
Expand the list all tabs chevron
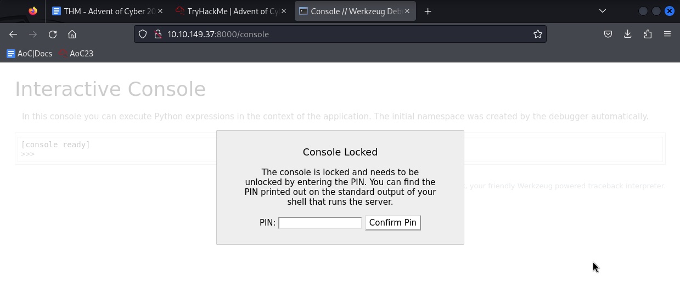point(602,11)
